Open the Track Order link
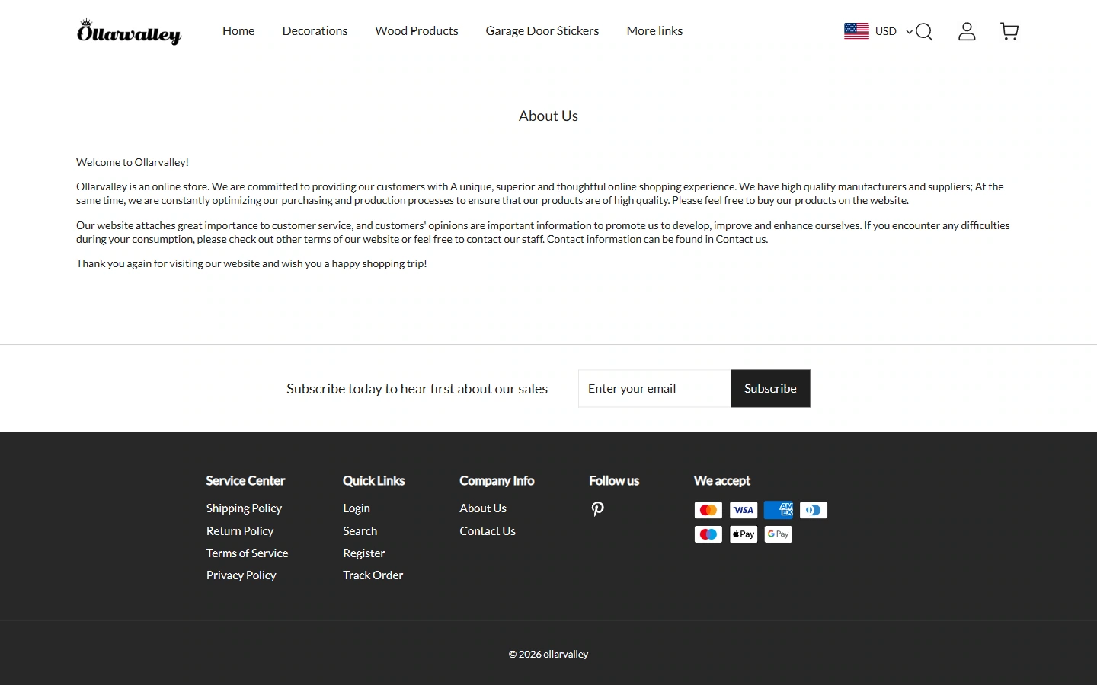The image size is (1097, 685). (x=373, y=575)
